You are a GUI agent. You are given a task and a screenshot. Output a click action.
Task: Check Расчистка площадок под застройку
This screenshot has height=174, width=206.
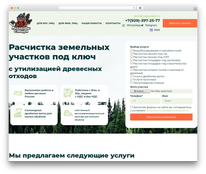131,60
